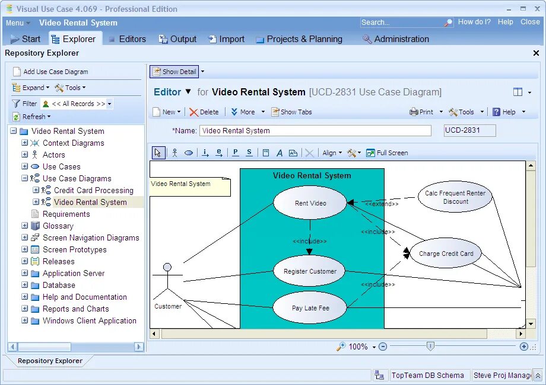Select the Actor stick-figure tool

pos(175,153)
